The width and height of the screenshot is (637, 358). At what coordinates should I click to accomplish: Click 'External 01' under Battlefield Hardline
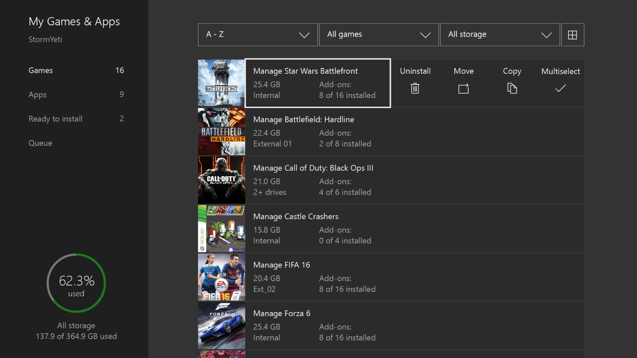(272, 144)
